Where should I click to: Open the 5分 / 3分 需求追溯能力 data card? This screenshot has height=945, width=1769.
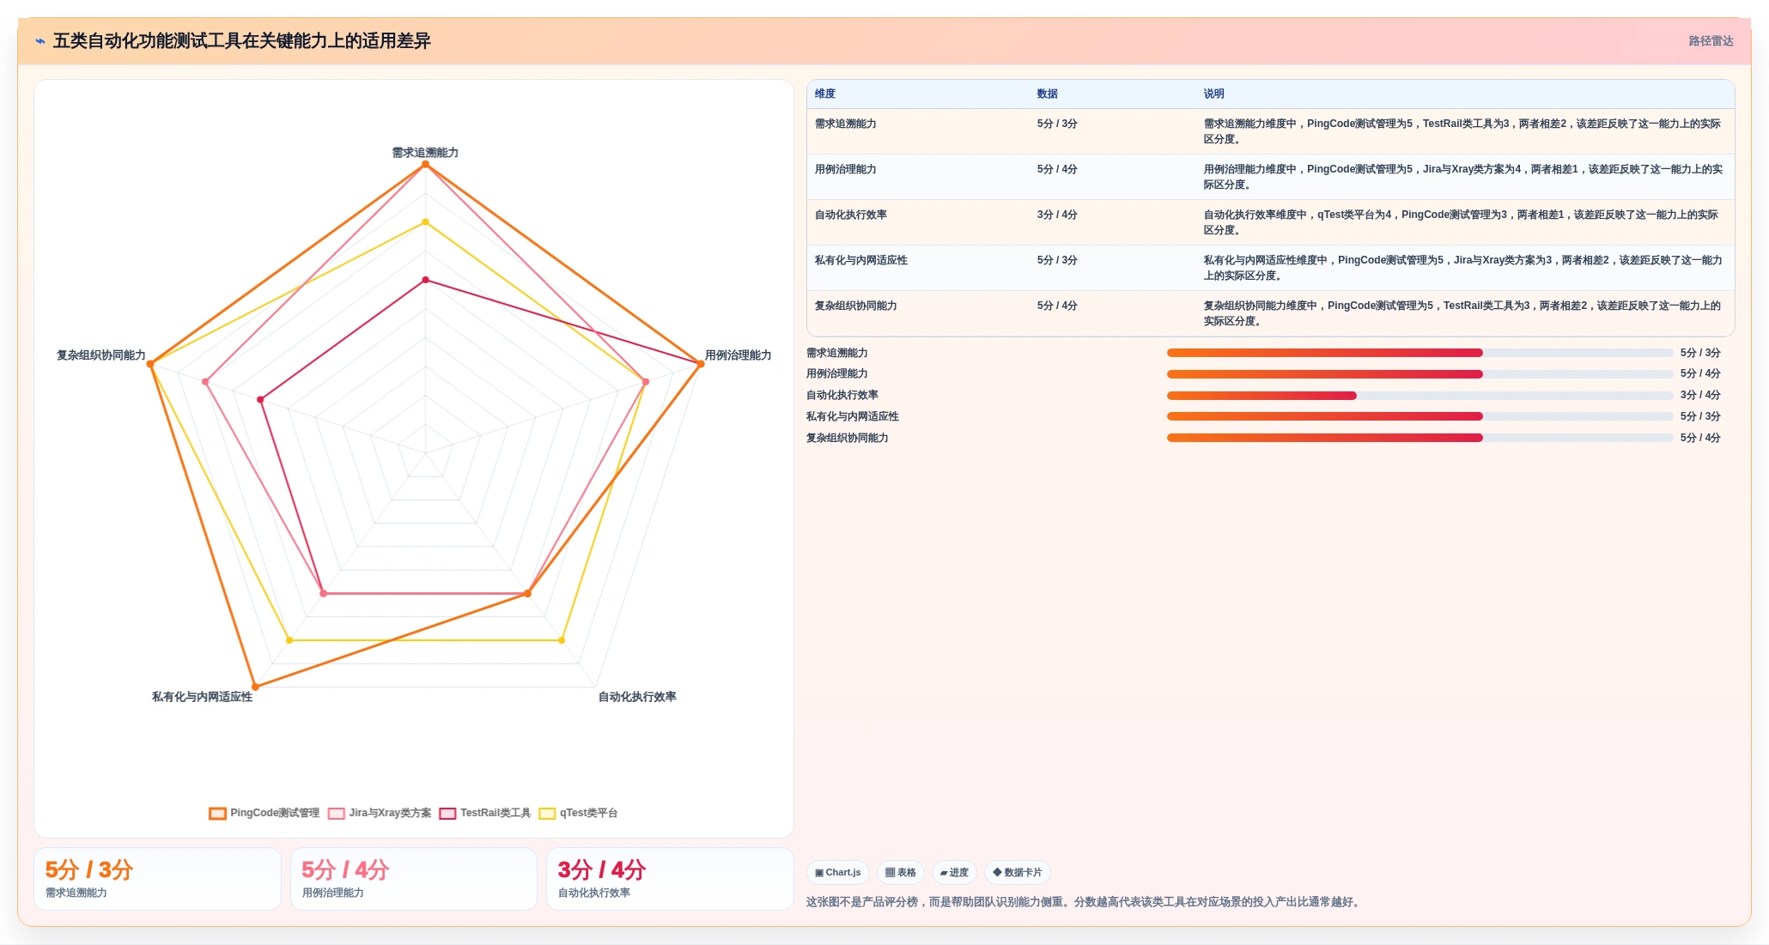click(158, 879)
